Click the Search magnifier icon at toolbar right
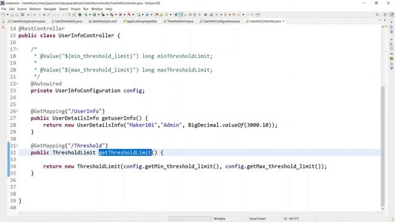Screen dimensions: 395x222 tap(377, 15)
